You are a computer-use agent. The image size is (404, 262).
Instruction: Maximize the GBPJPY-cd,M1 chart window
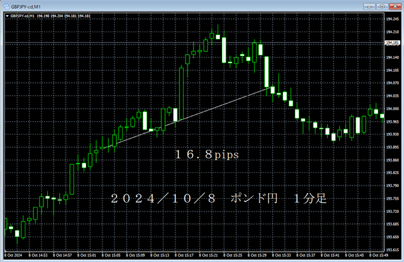(x=382, y=6)
